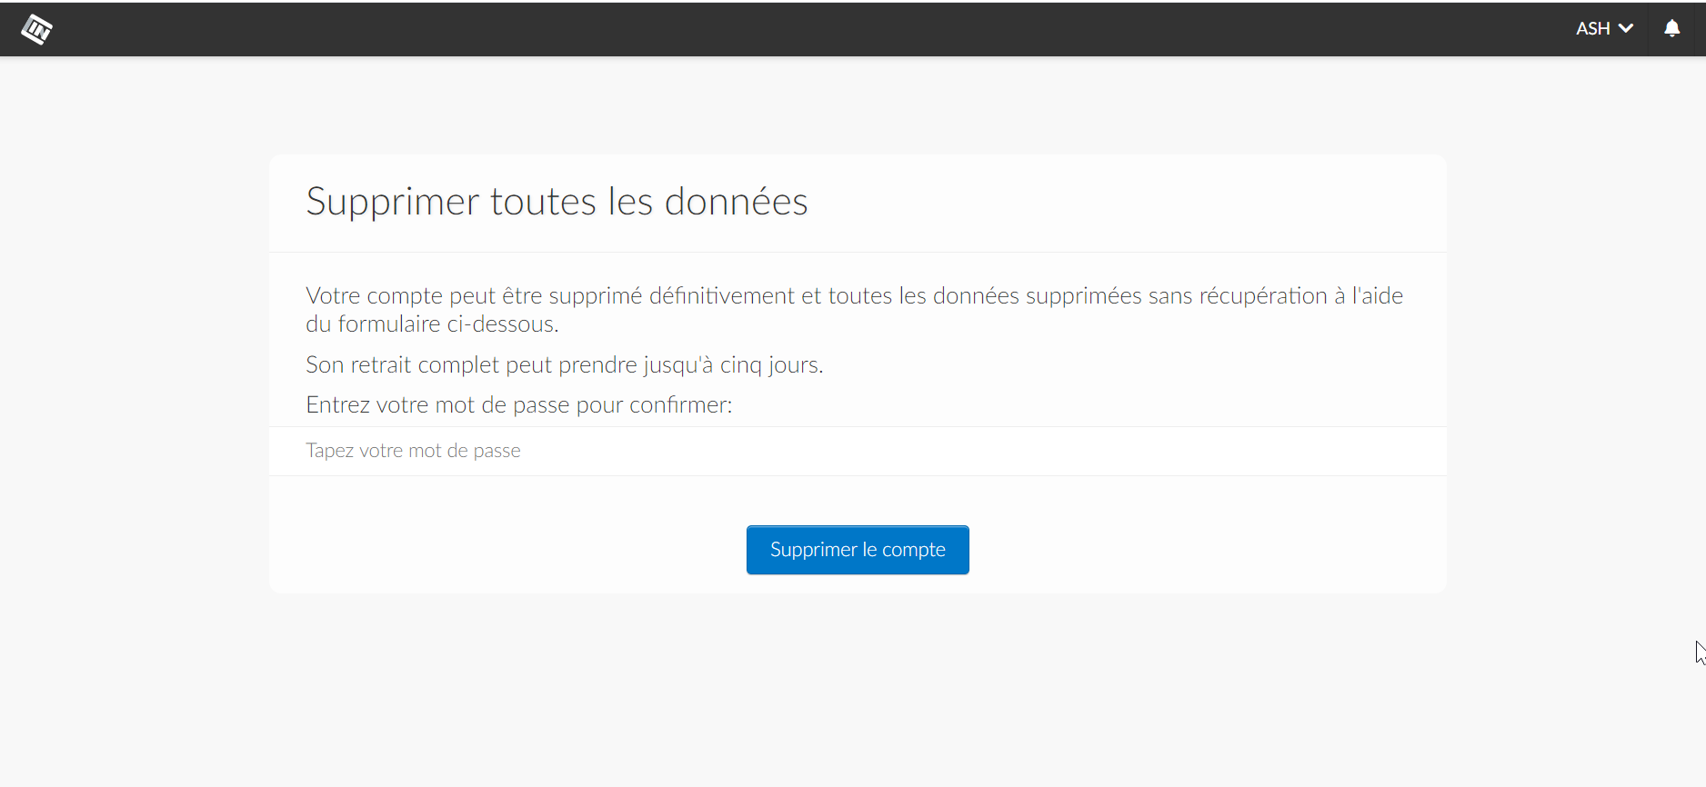The image size is (1706, 787).
Task: Click the text 'Son retrait complet peut prendre jusqu'à cinq jours.'
Action: (565, 365)
